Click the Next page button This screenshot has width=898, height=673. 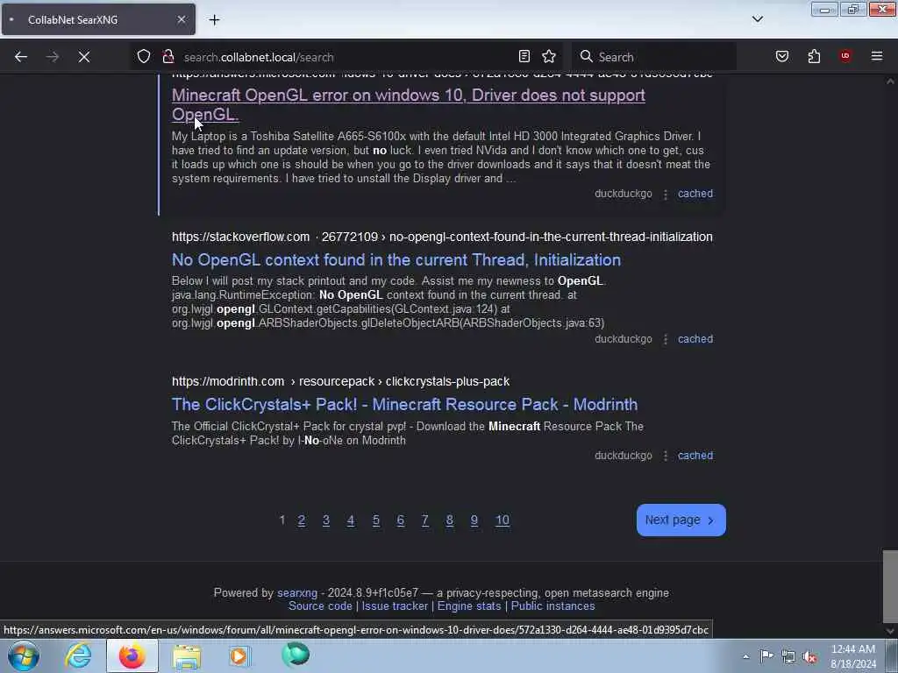(x=681, y=521)
